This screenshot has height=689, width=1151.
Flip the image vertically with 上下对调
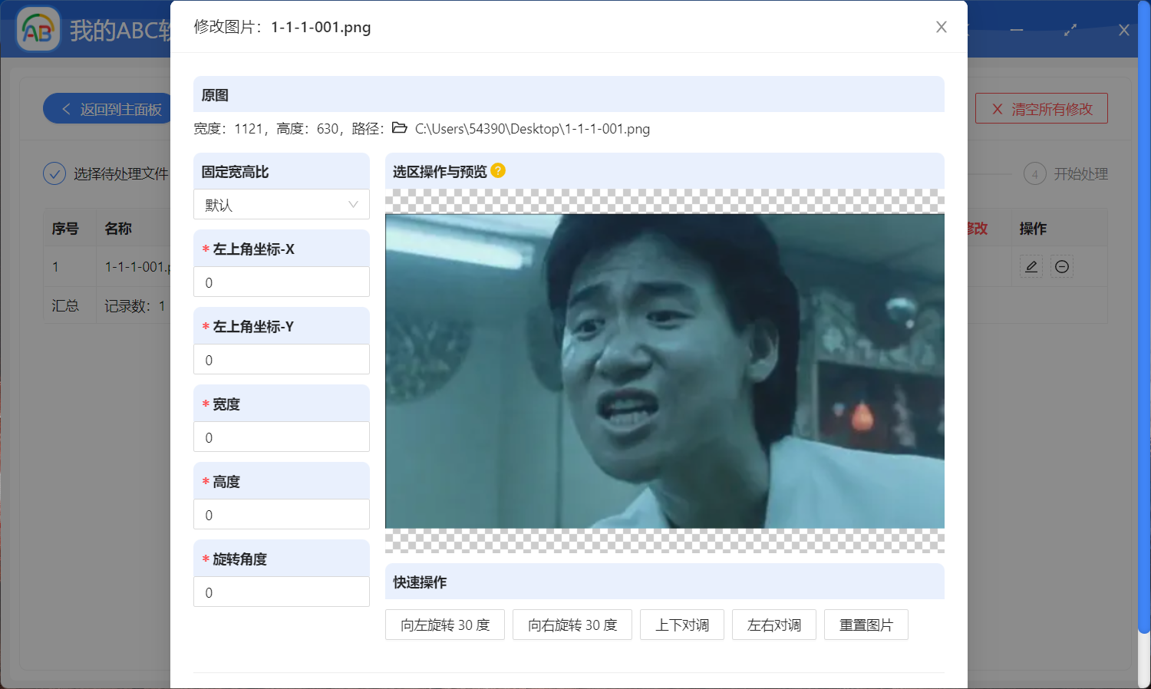[x=681, y=625]
